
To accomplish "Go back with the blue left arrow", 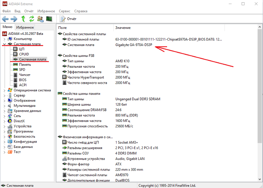I will tap(5, 19).
